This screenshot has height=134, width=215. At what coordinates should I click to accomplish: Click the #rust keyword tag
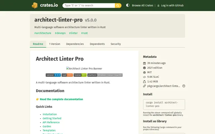click(x=84, y=33)
